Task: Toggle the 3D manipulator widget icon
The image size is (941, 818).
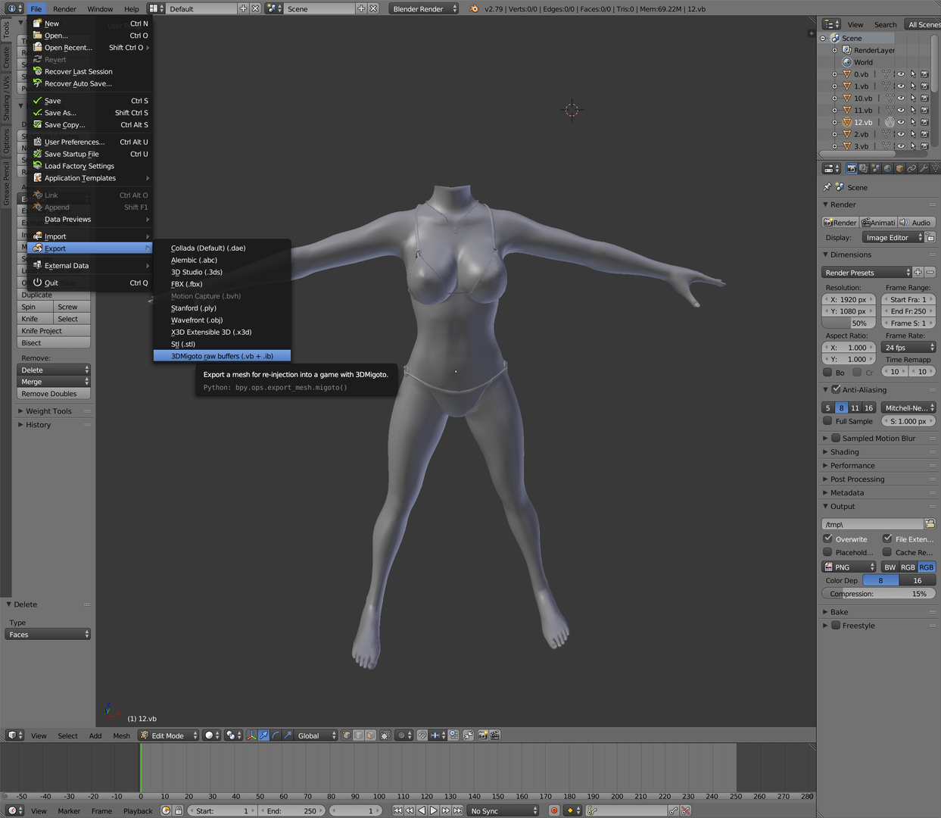Action: 251,735
